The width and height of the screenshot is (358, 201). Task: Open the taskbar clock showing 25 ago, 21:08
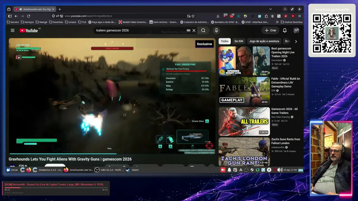[x=290, y=170]
